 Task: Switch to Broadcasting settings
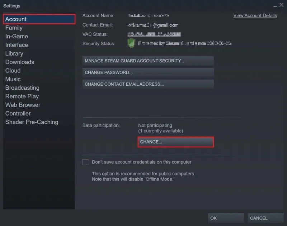22,88
